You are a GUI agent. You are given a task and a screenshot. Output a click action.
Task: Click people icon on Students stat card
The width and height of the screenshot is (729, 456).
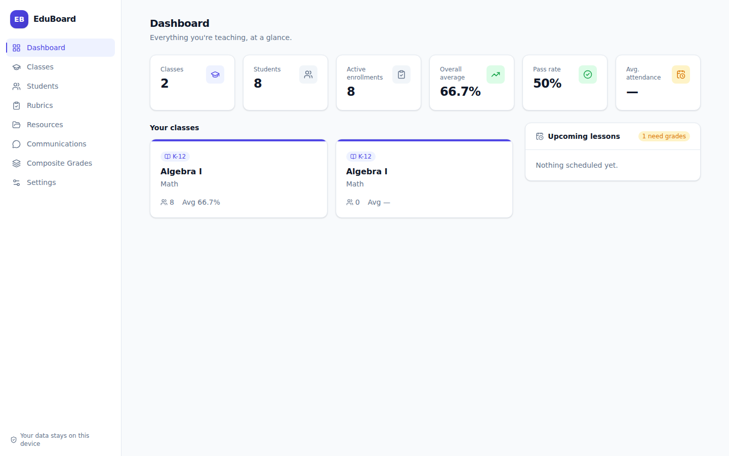tap(308, 74)
